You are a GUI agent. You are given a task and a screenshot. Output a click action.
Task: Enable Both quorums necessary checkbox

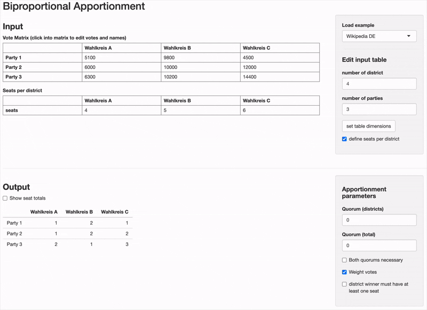coord(344,260)
